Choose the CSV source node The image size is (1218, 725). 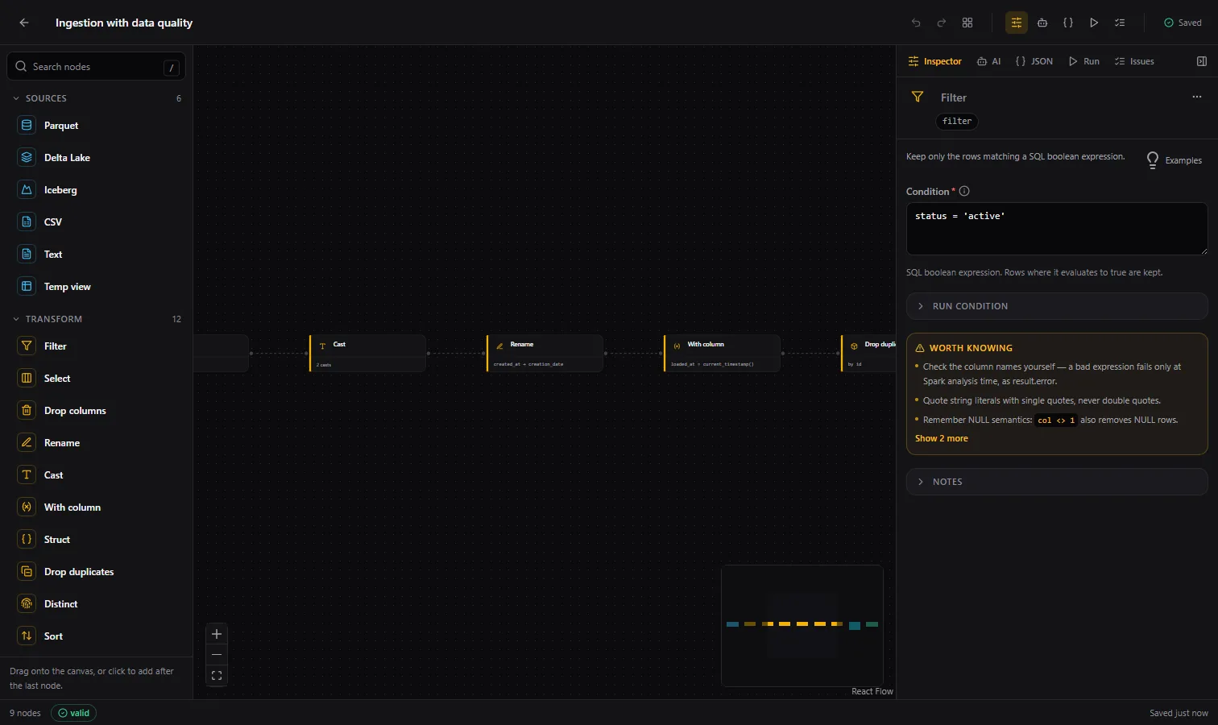pyautogui.click(x=97, y=222)
